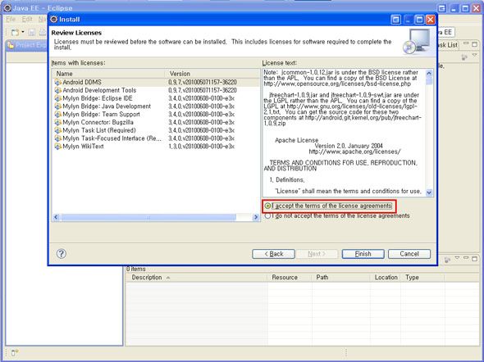The width and height of the screenshot is (484, 362).
Task: Open the Install dialog help question-mark icon
Action: pyautogui.click(x=62, y=254)
